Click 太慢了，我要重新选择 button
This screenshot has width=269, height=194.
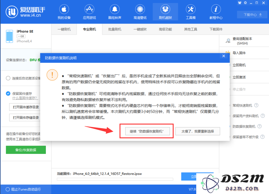pos(198,131)
